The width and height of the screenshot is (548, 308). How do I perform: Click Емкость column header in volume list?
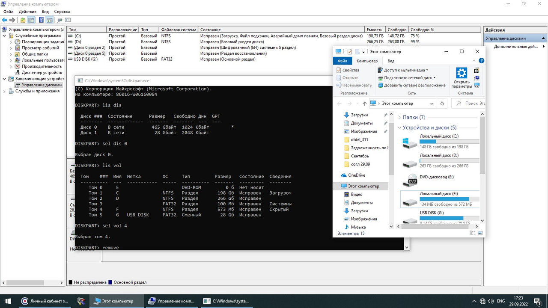(x=376, y=30)
